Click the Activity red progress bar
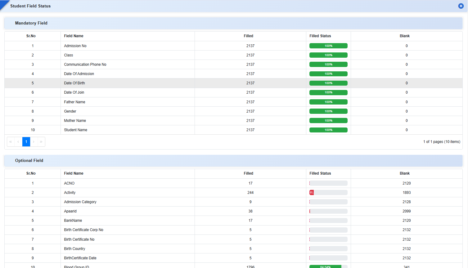468x268 pixels. (312, 193)
